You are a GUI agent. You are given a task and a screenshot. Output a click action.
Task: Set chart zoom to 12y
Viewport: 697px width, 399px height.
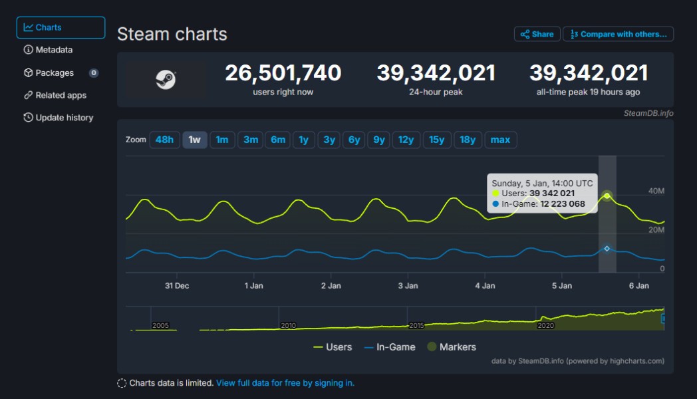(406, 140)
